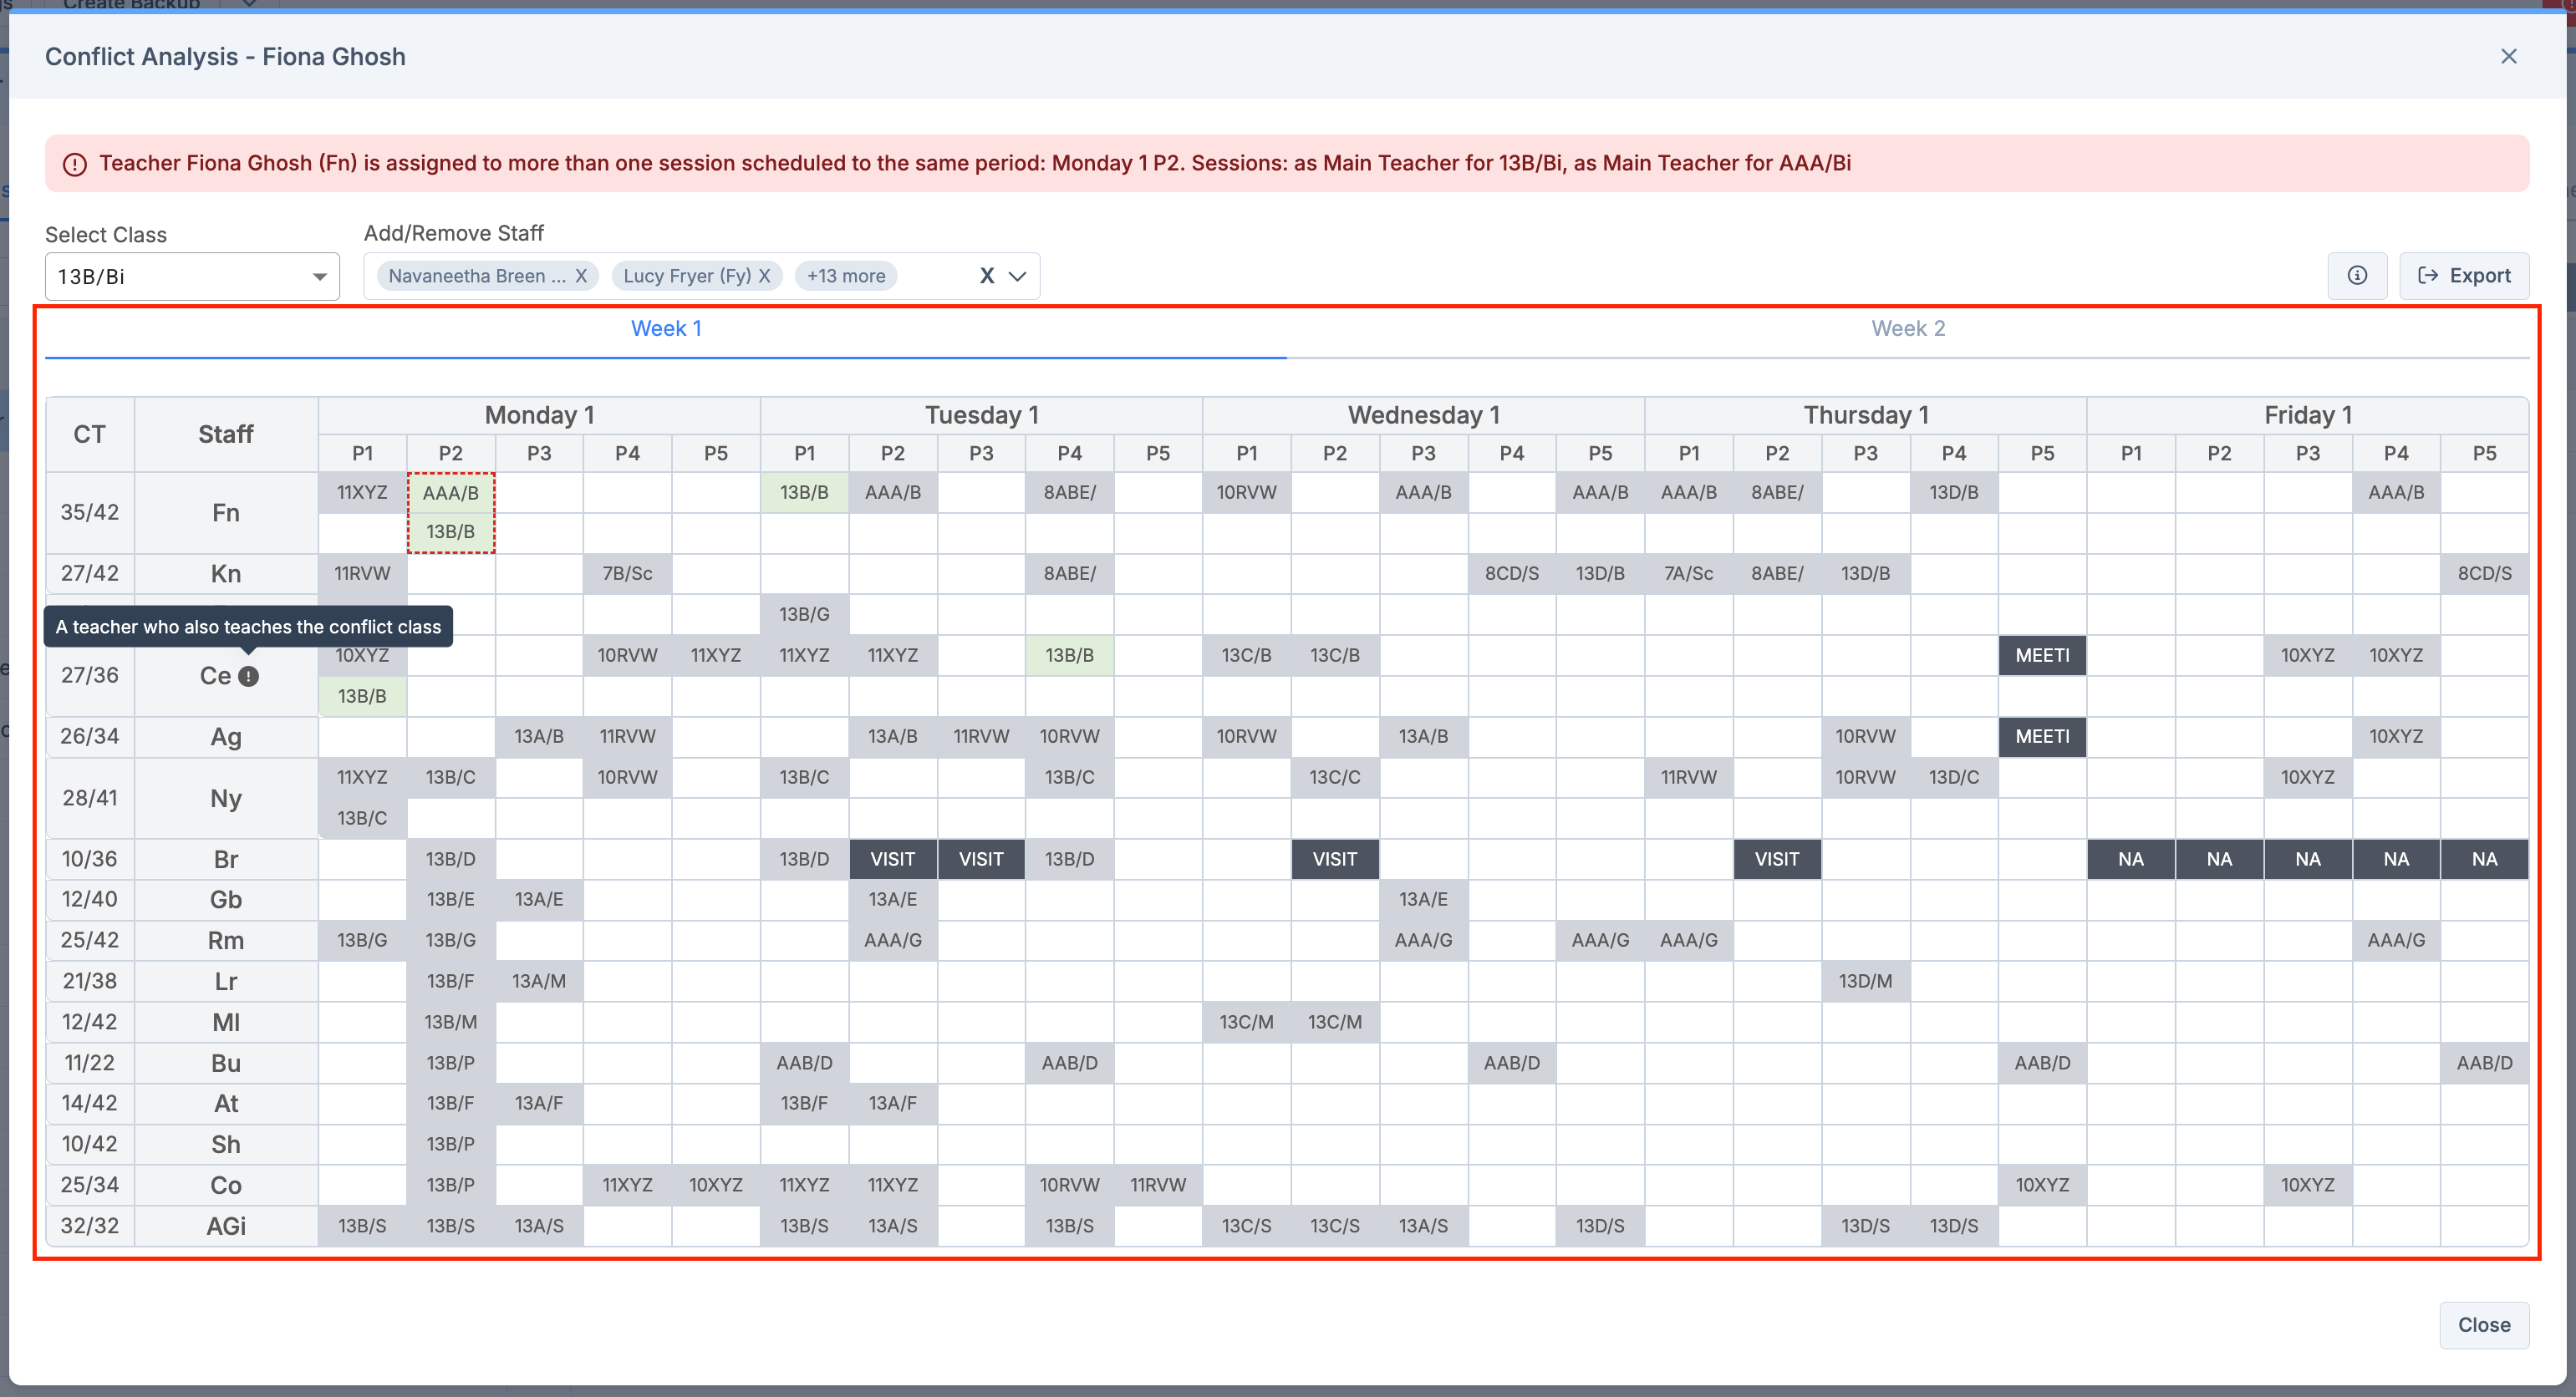
Task: Close the Conflict Analysis dialog with X
Action: coord(2508,57)
